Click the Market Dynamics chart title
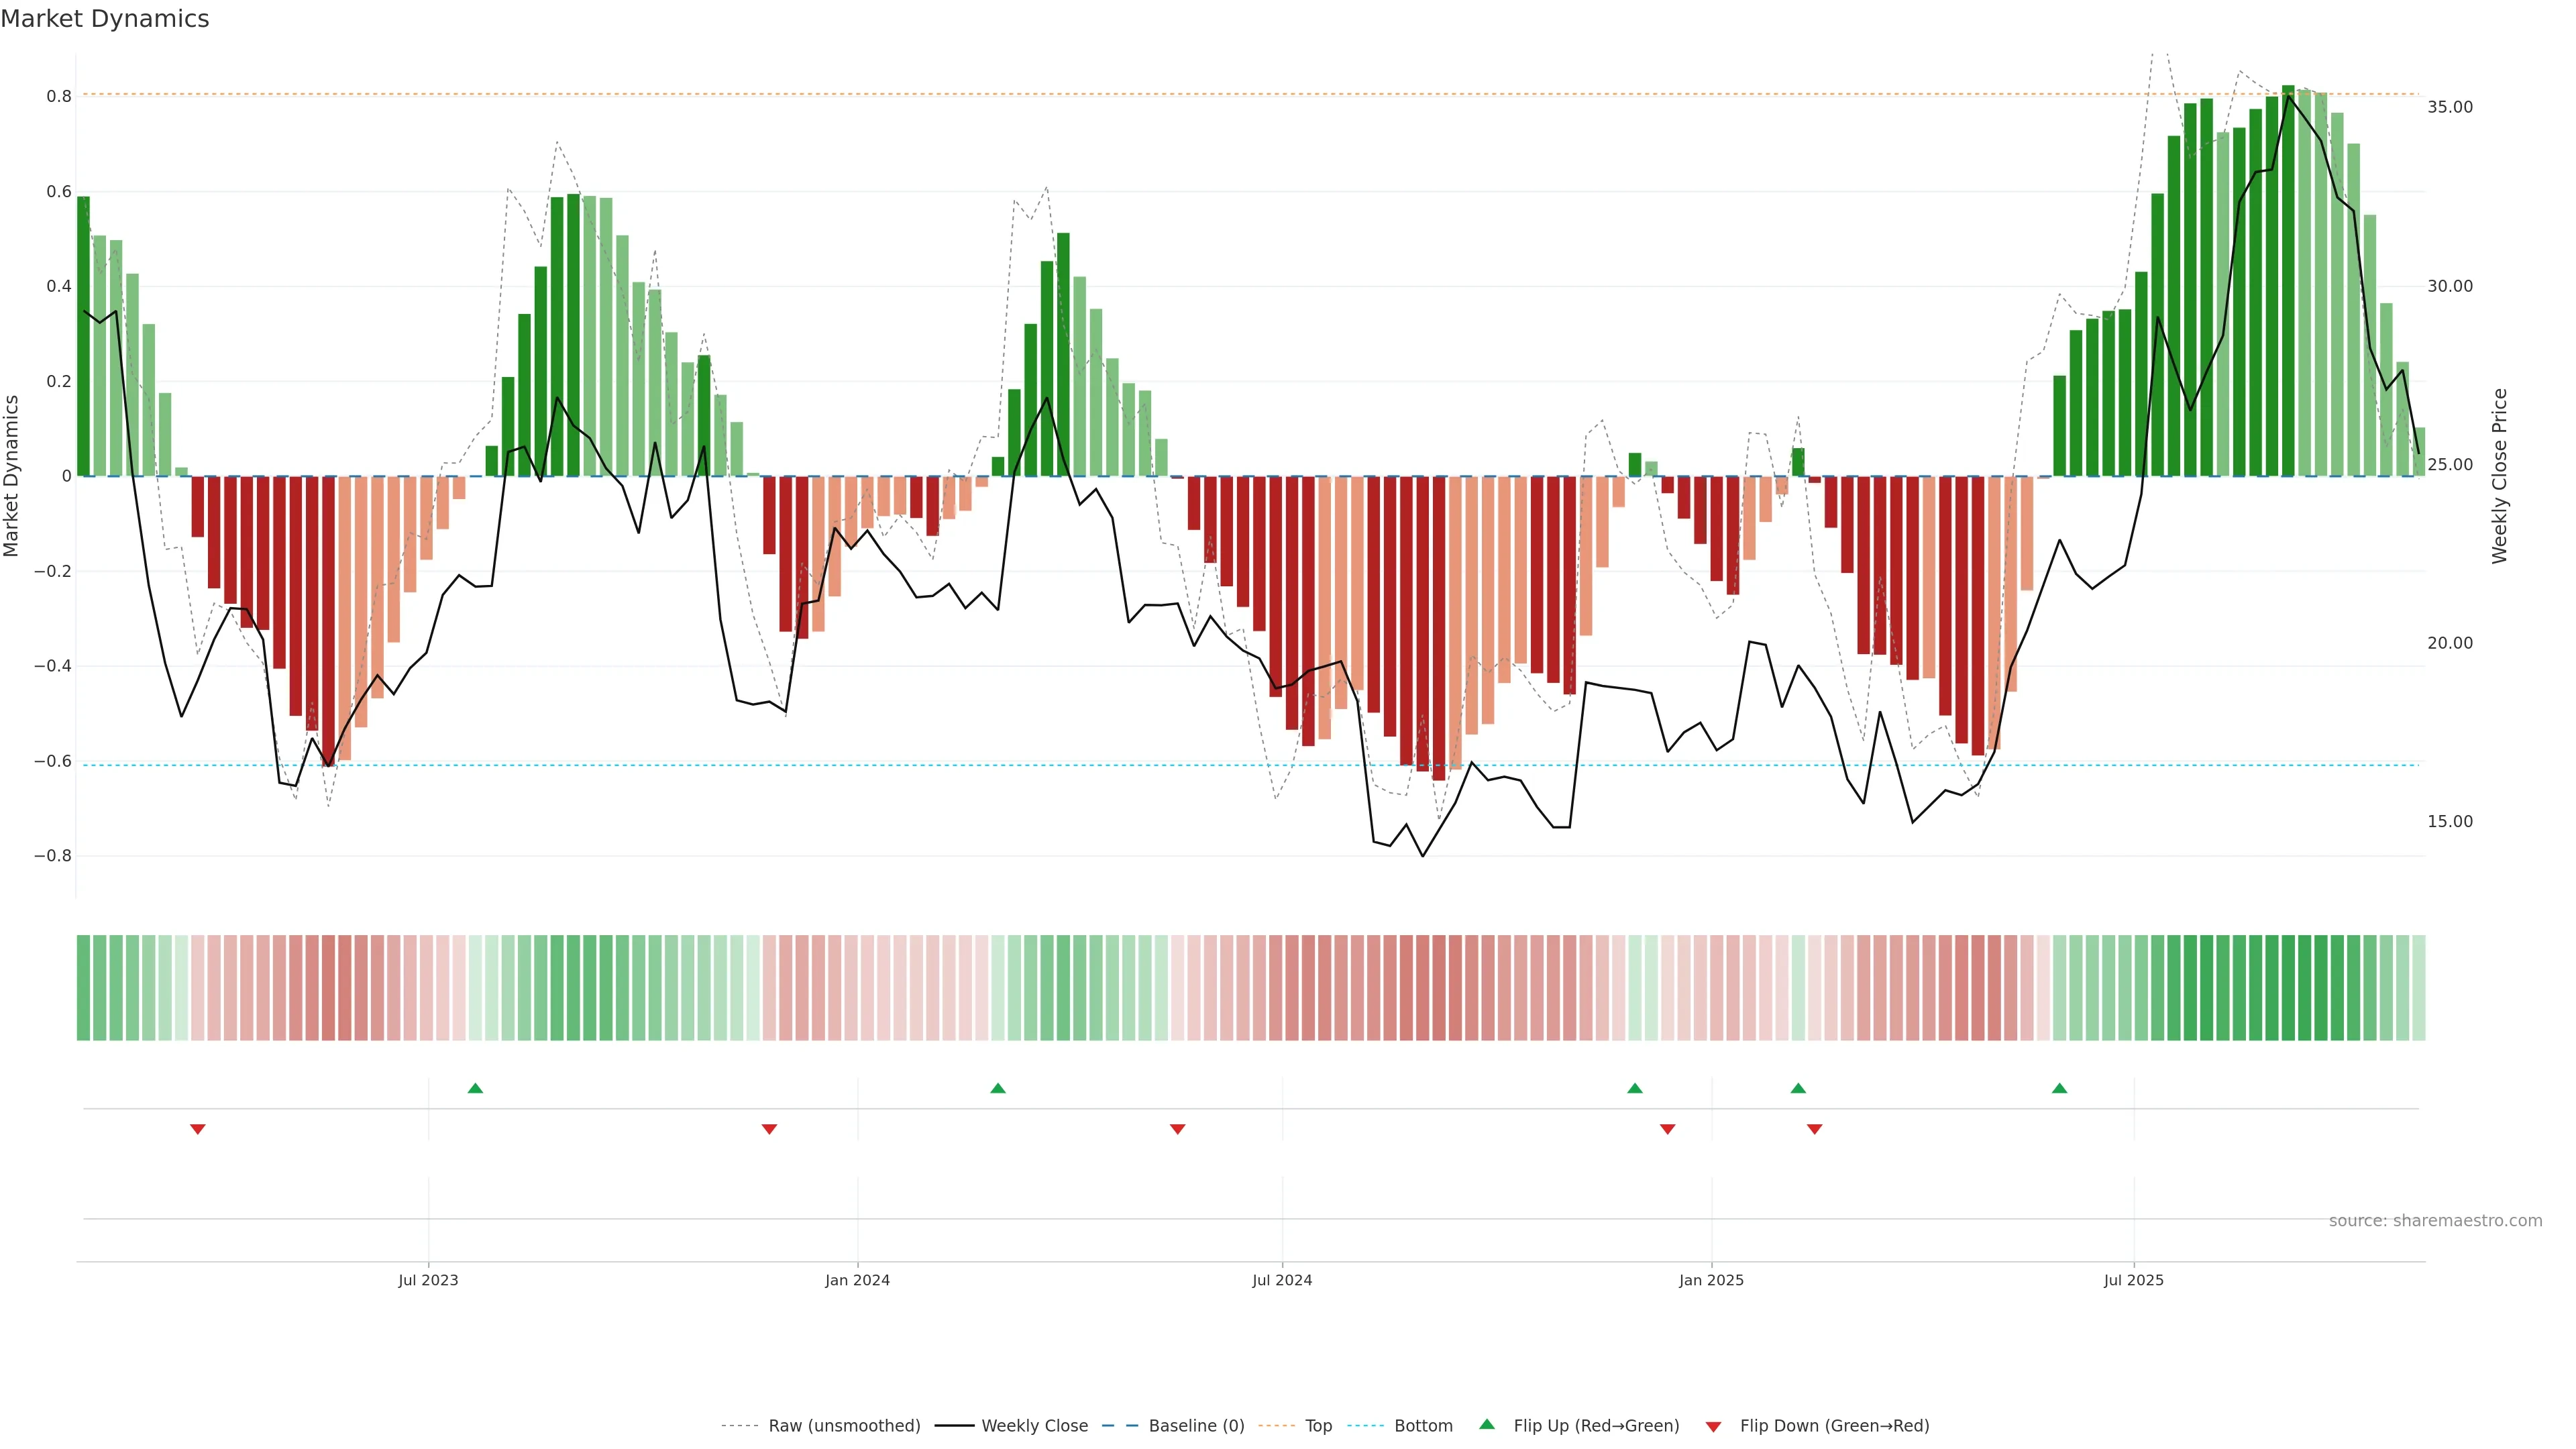 [105, 19]
